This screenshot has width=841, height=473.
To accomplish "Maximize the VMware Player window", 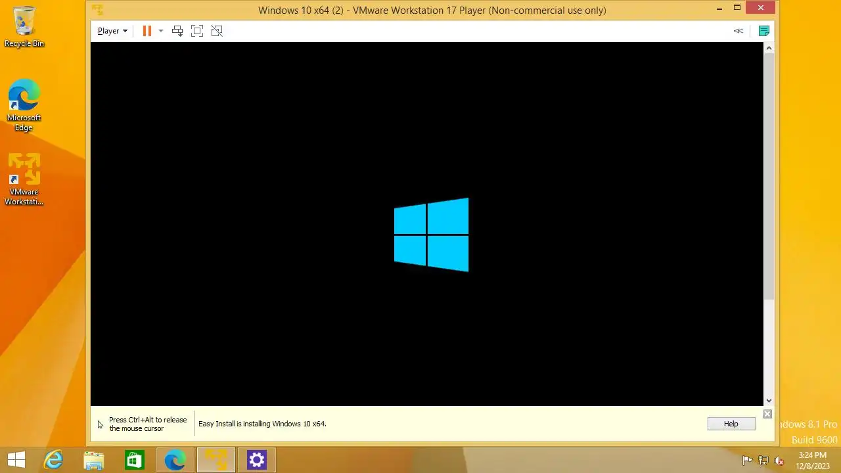I will (737, 8).
